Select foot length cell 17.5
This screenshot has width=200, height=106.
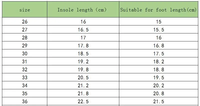159,54
